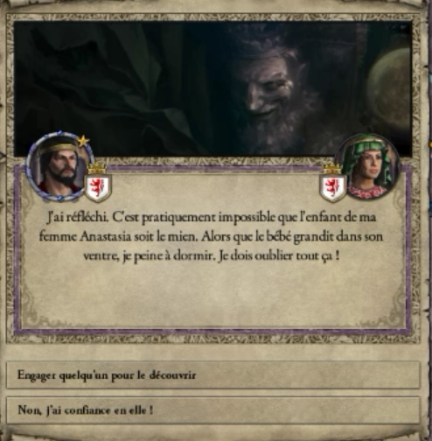The image size is (432, 441).
Task: Click the "Je dois oublier tout ça !" sentence
Action: click(279, 256)
